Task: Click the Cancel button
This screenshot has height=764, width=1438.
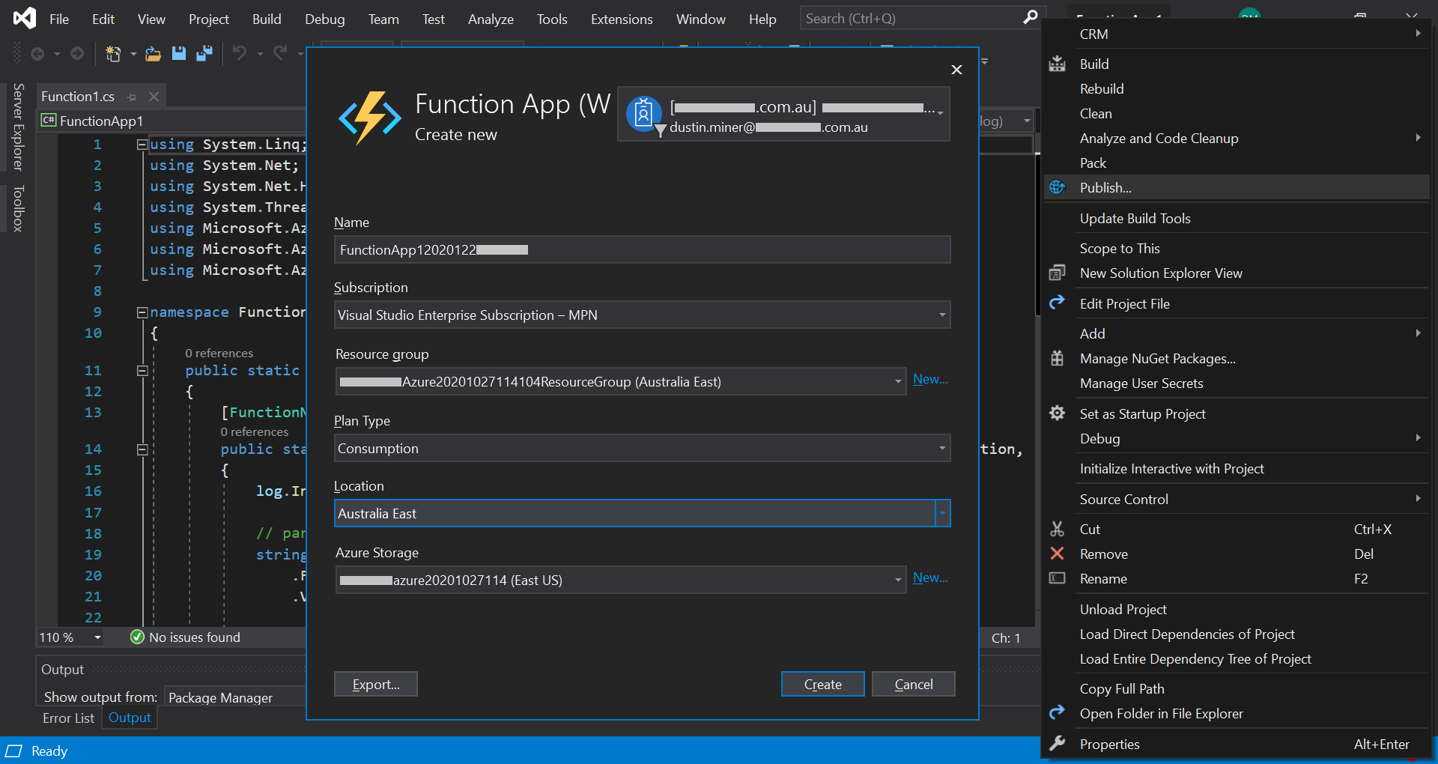Action: (x=914, y=684)
